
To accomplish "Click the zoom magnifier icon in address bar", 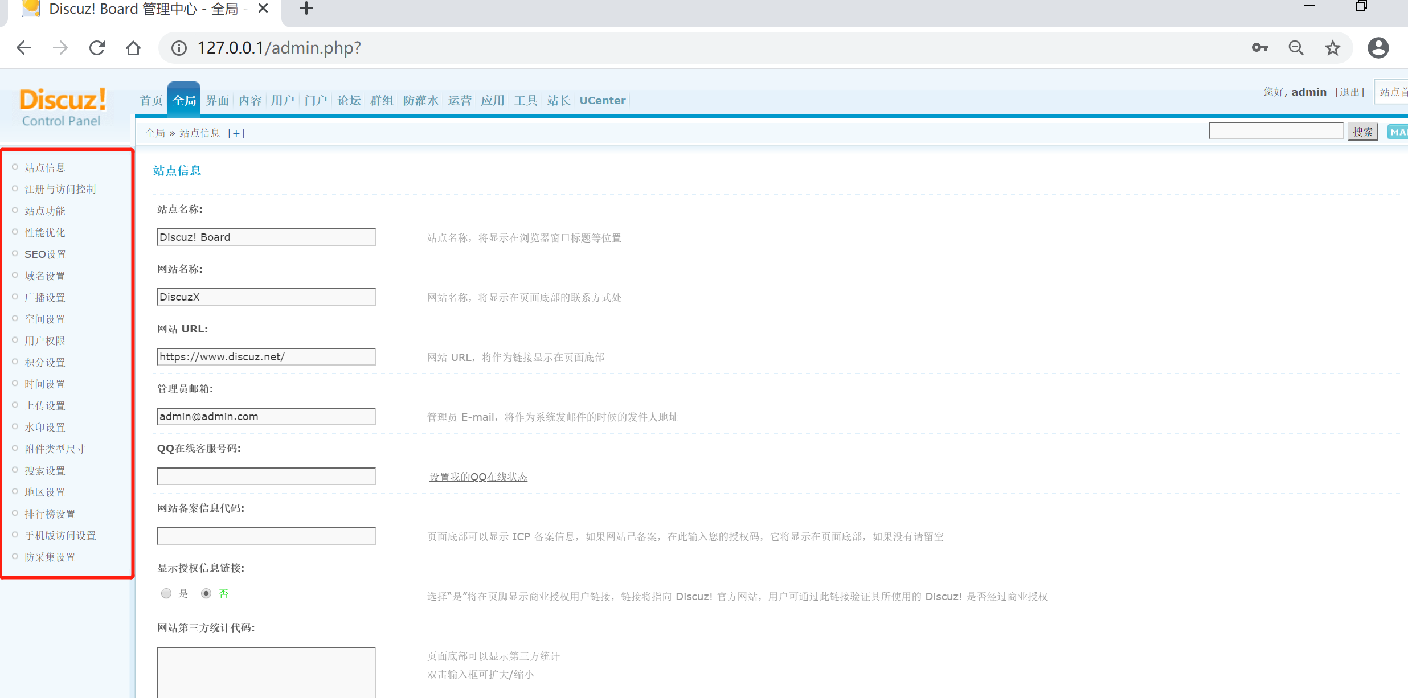I will click(x=1296, y=48).
